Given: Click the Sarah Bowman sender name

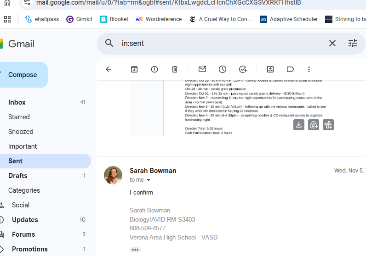Looking at the screenshot, I should tap(153, 171).
